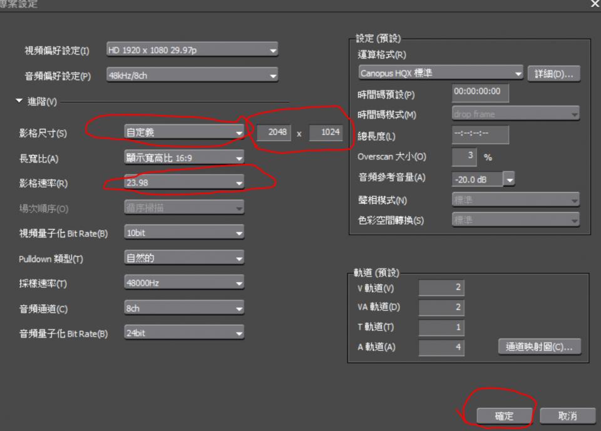The height and width of the screenshot is (431, 601).
Task: Open the 長寬比 16:9 dropdown
Action: pyautogui.click(x=184, y=158)
